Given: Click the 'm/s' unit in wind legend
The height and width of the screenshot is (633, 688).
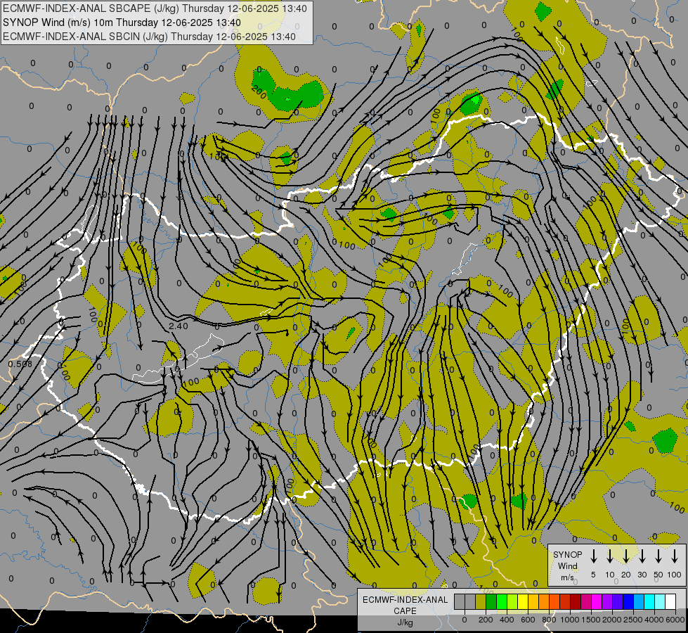Looking at the screenshot, I should click(567, 577).
